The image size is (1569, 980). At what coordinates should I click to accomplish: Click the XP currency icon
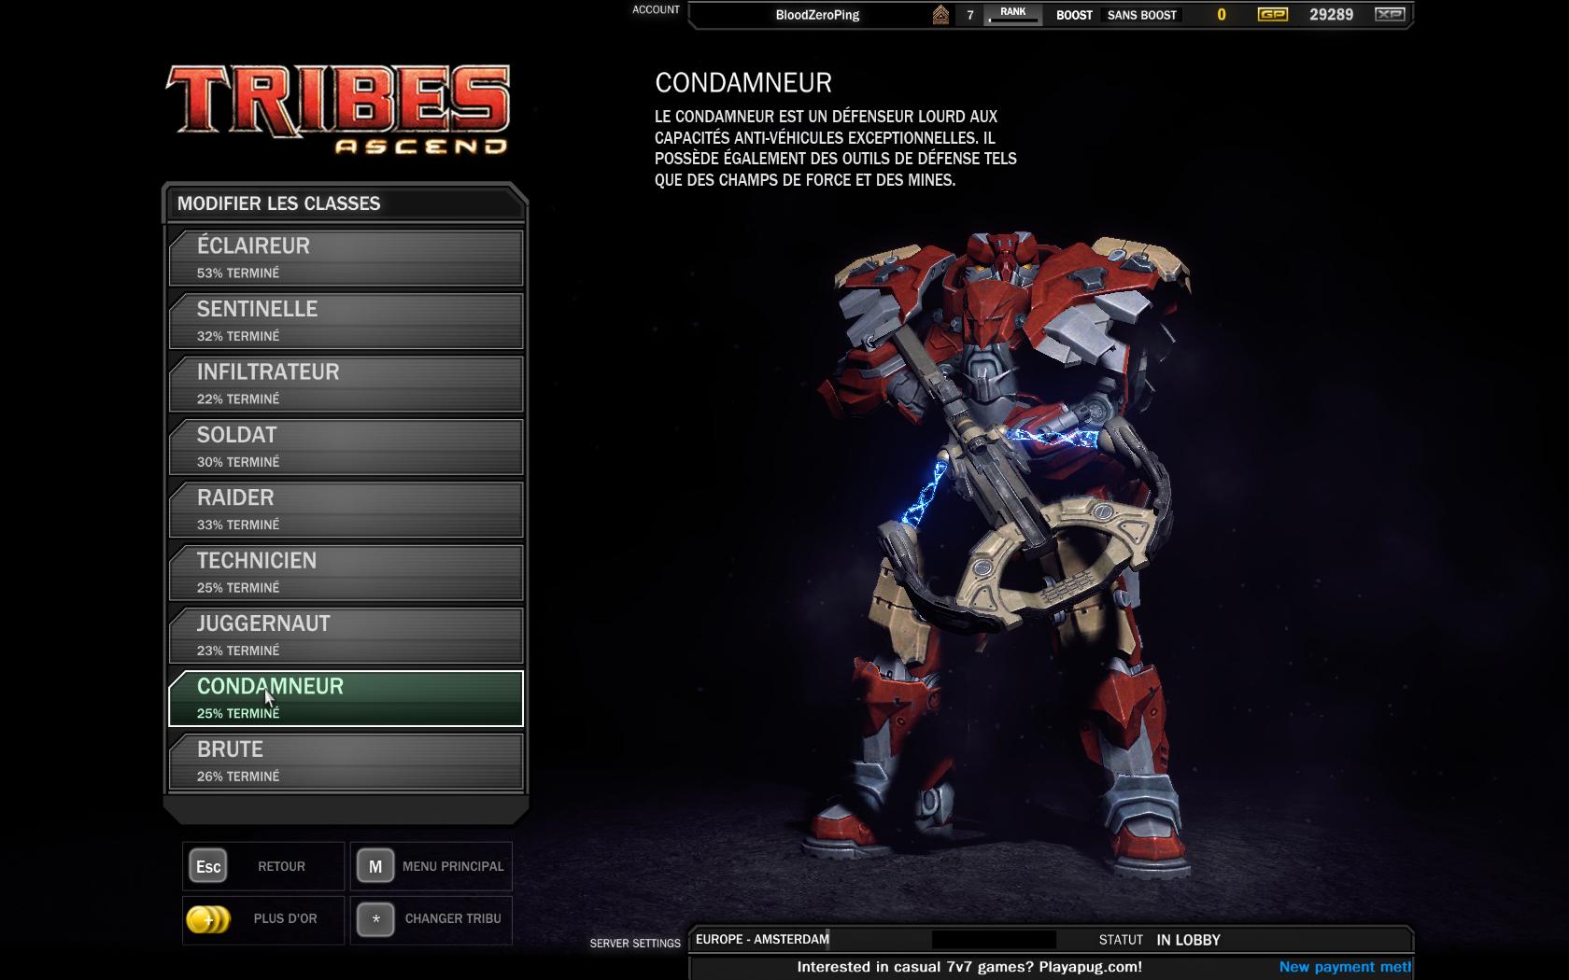pos(1390,14)
